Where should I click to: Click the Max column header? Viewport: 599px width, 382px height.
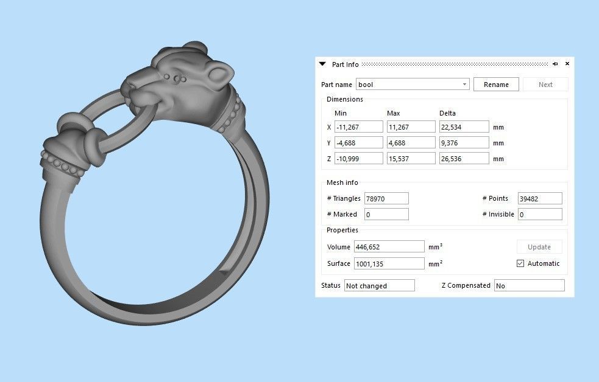point(393,113)
